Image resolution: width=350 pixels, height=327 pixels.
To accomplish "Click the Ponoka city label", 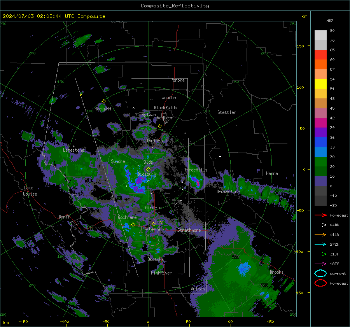I will tap(177, 80).
